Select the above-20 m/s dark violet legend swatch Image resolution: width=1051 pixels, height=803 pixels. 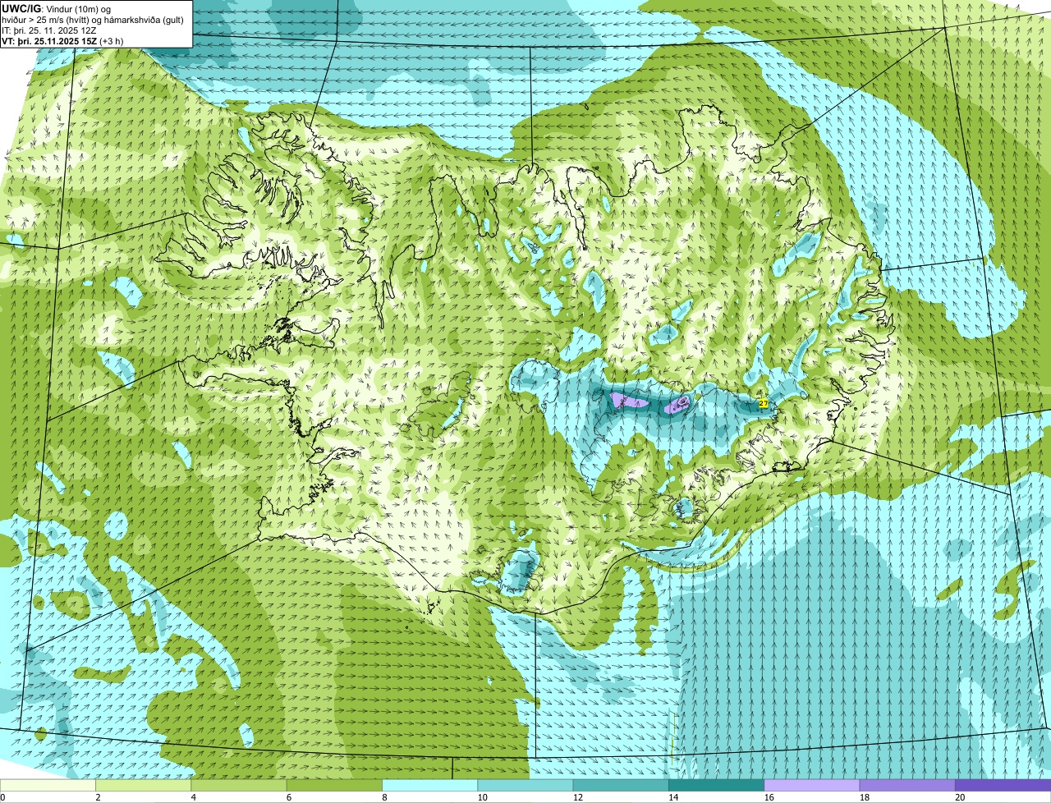pyautogui.click(x=1003, y=786)
